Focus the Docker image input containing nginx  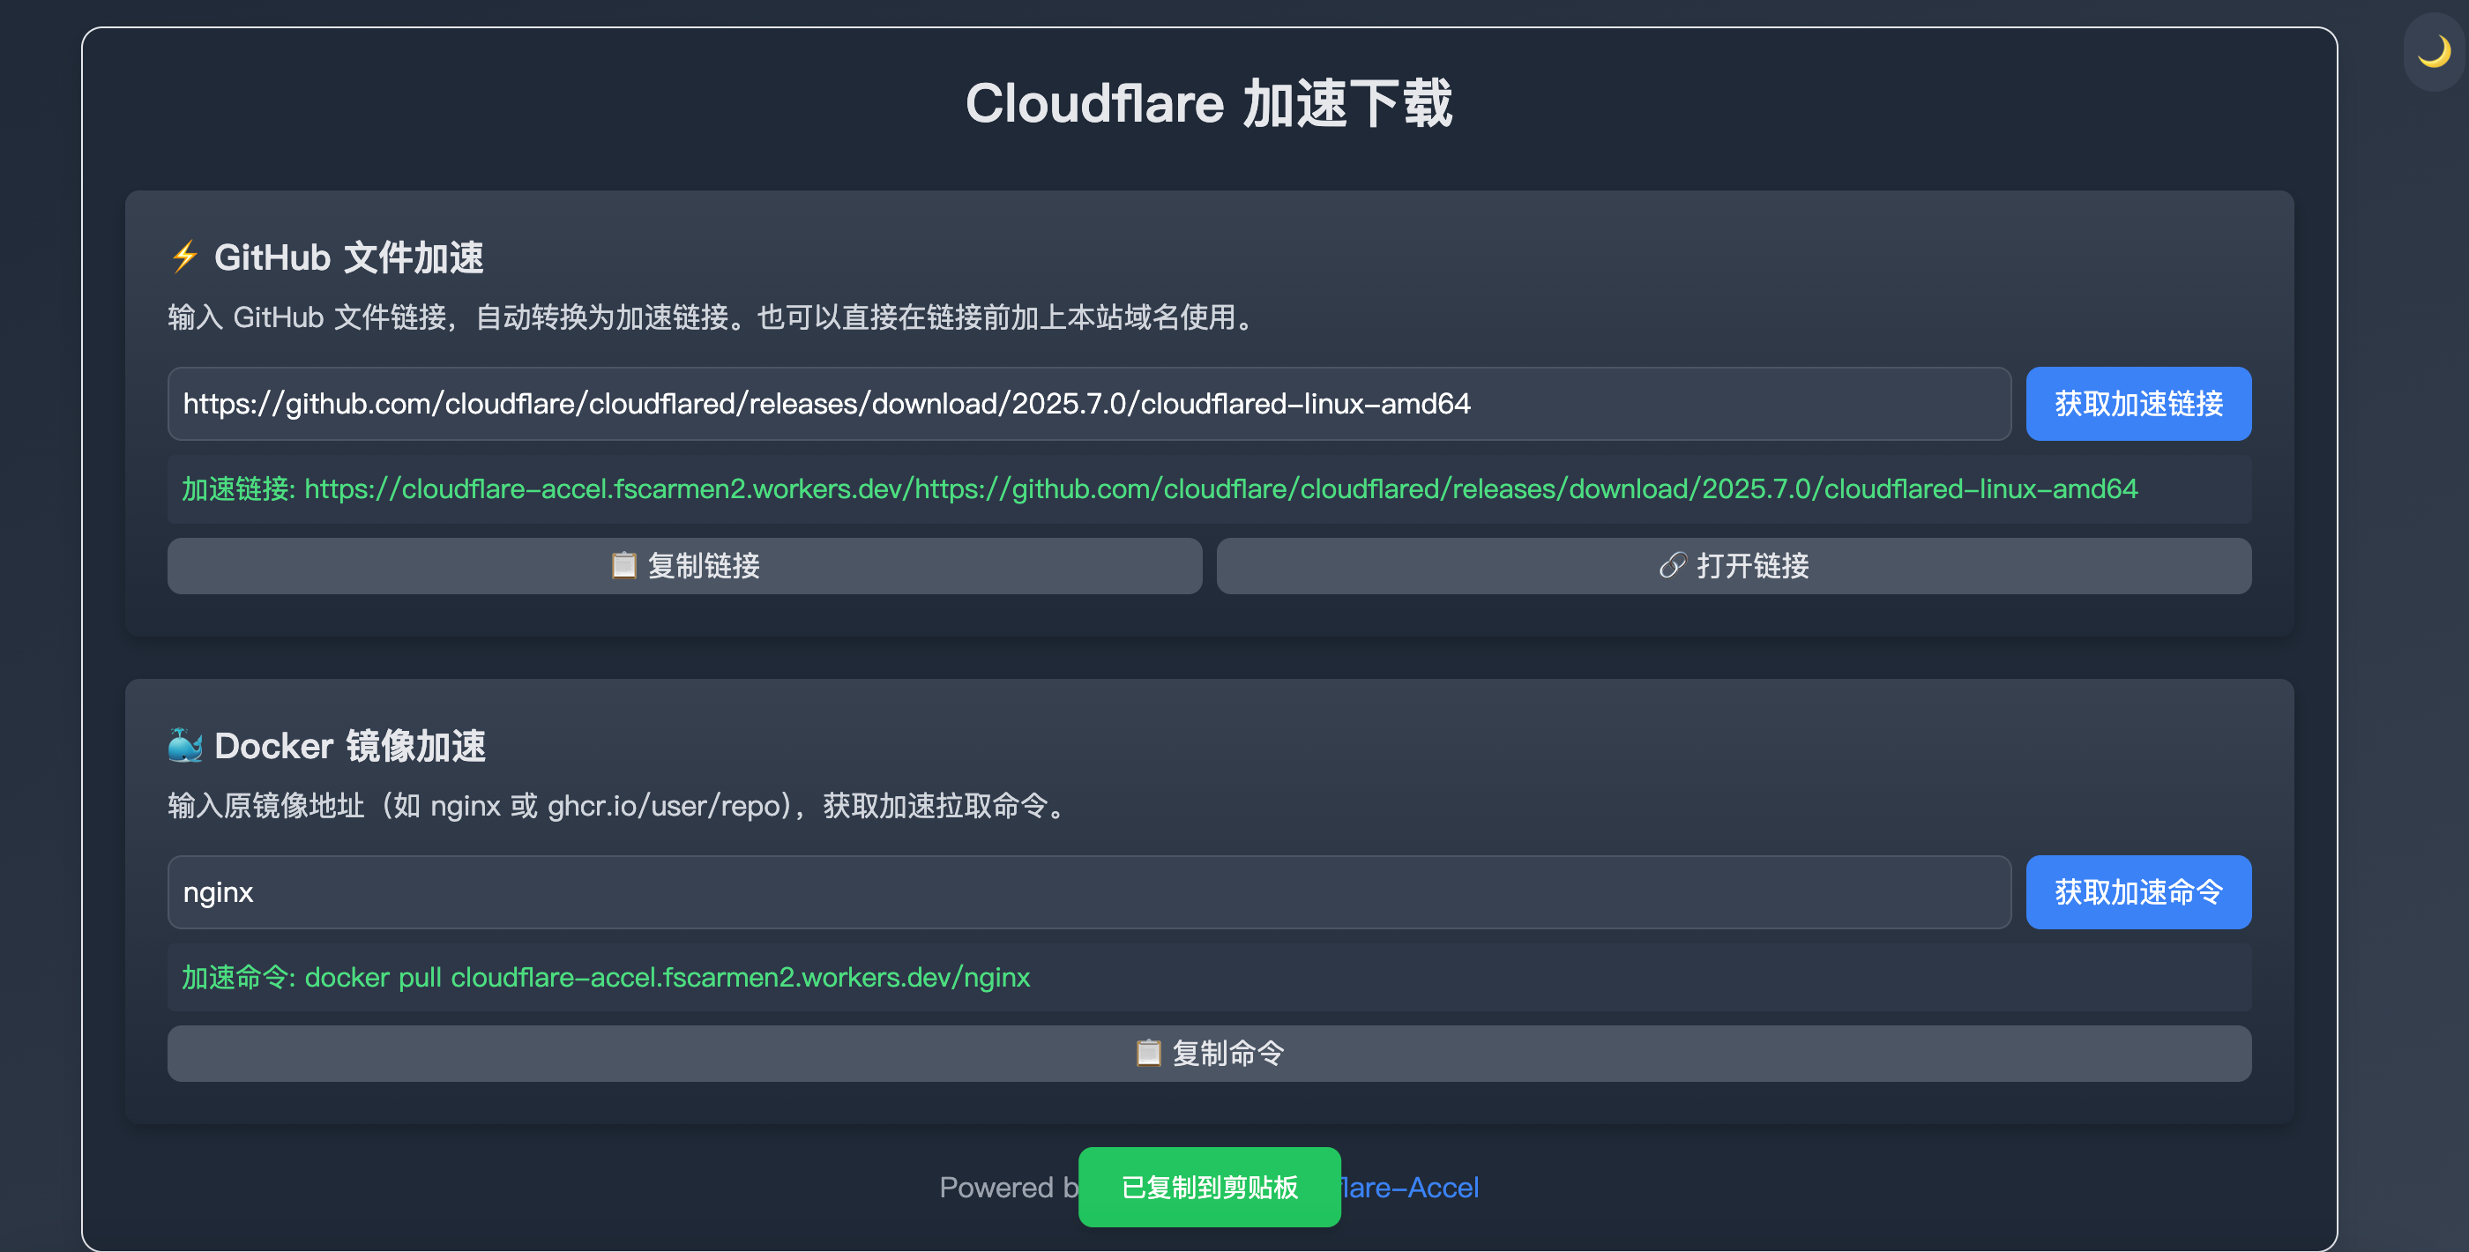coord(1089,891)
